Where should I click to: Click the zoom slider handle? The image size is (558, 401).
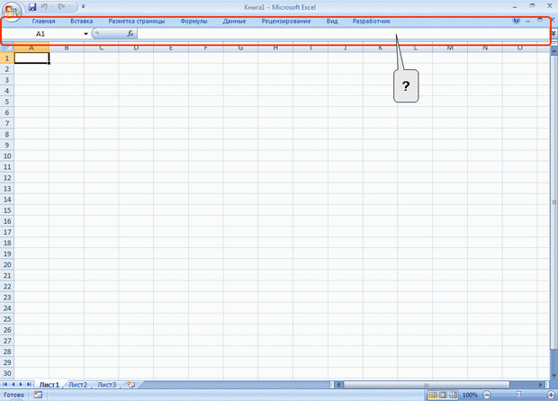click(518, 395)
